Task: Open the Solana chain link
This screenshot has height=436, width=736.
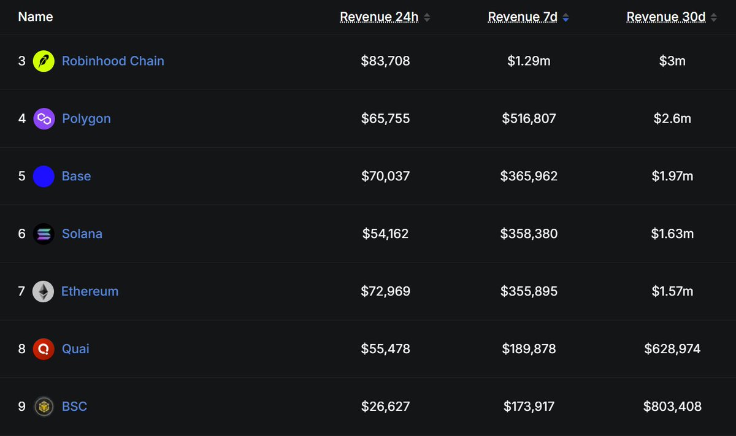Action: click(x=82, y=234)
